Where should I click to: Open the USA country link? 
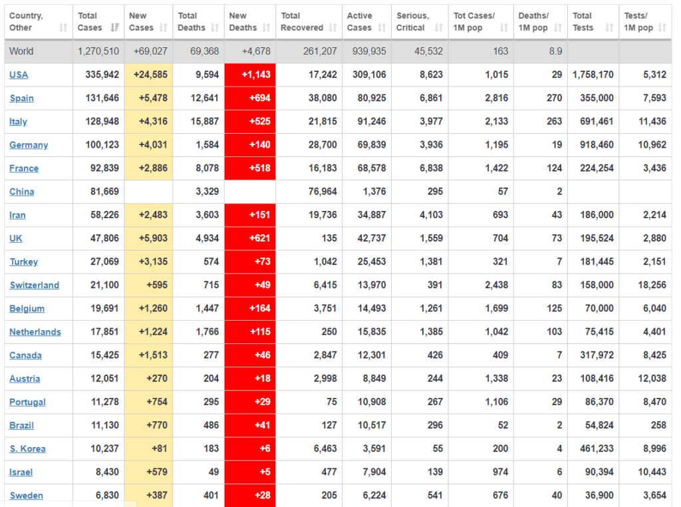click(x=19, y=75)
